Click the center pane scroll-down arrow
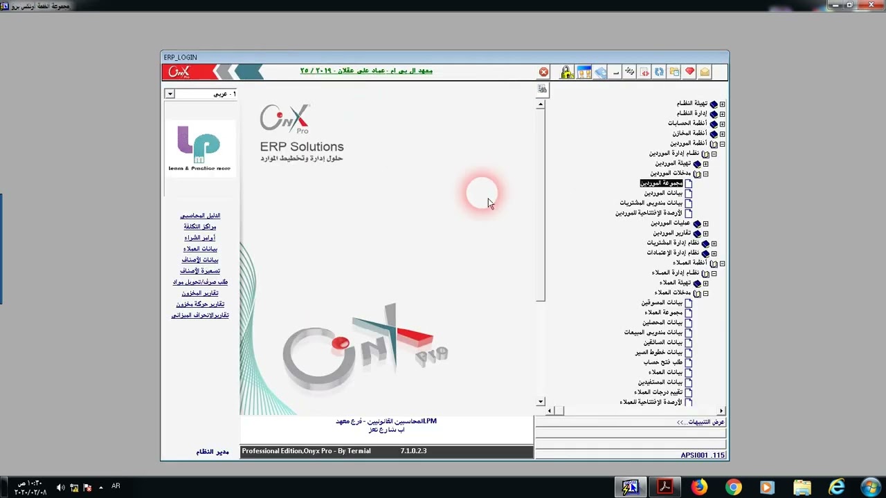The width and height of the screenshot is (886, 498). pos(541,402)
